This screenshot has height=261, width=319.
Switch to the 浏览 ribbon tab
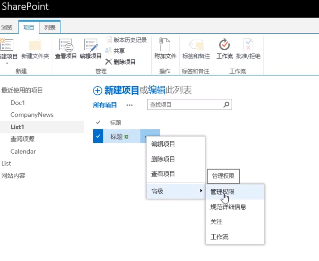(7, 27)
